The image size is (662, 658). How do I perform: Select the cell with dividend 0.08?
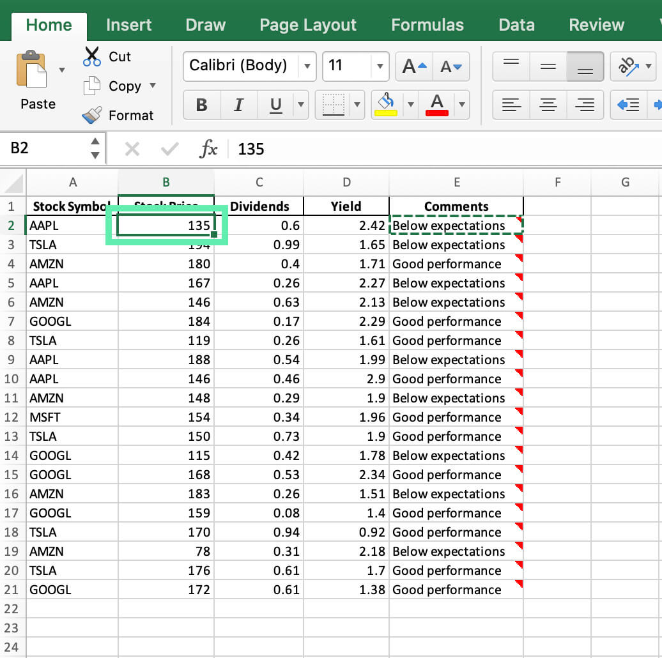tap(259, 513)
